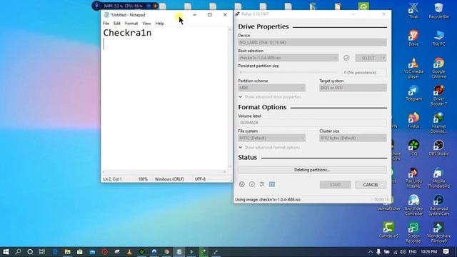Expand Show advanced format options
This screenshot has width=457, height=257.
[269, 147]
